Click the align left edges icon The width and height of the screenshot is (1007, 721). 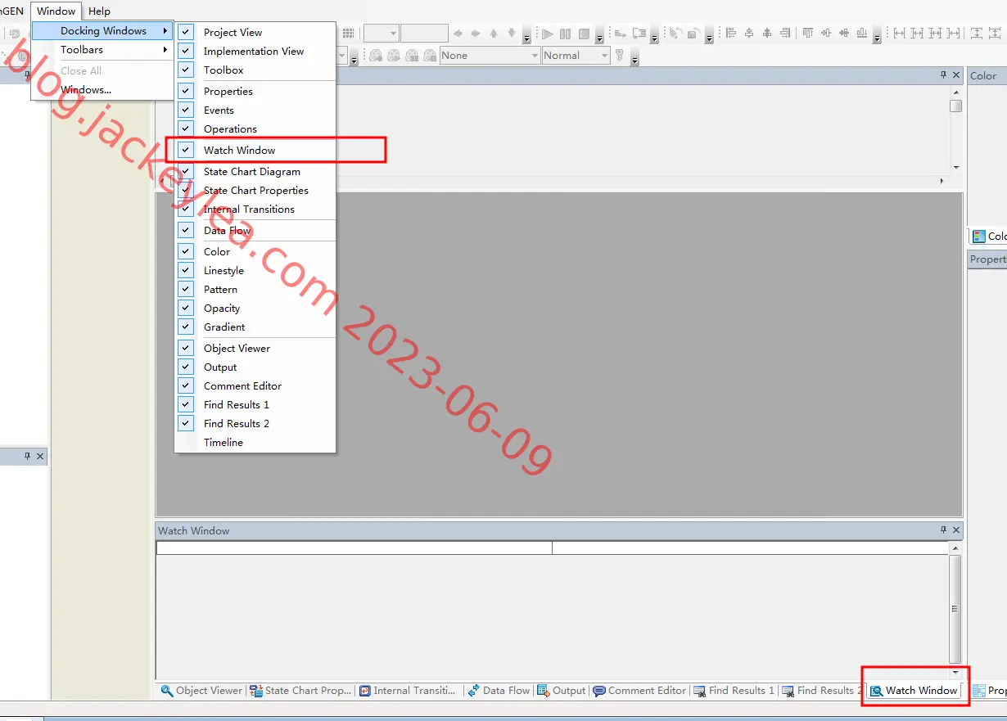(x=731, y=34)
